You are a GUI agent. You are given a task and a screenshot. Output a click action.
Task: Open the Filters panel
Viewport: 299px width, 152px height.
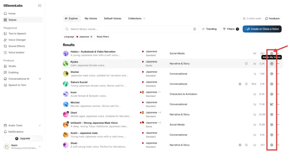pos(231,29)
